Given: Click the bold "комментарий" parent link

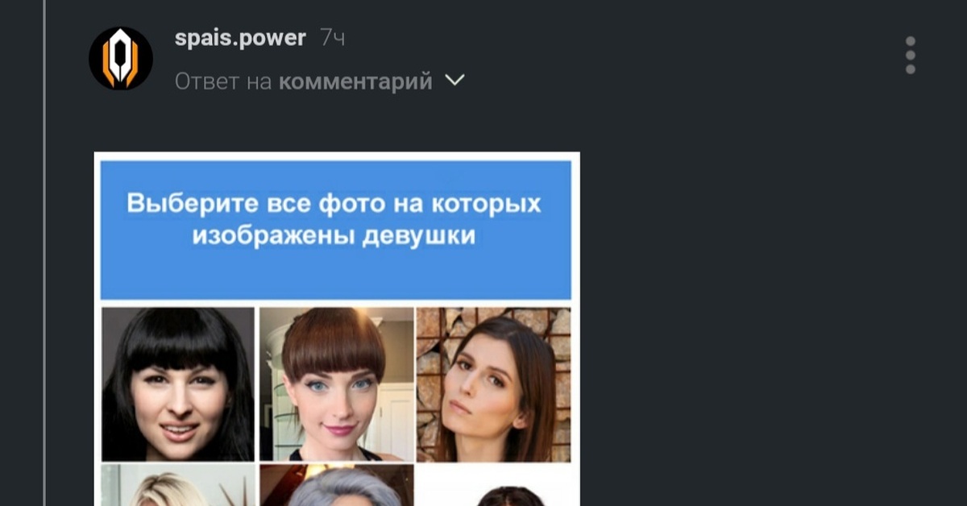Looking at the screenshot, I should (355, 81).
